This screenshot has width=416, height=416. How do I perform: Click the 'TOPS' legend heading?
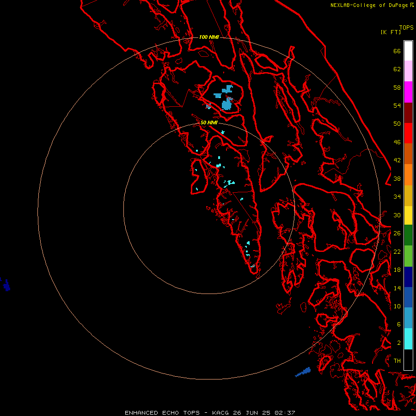[x=406, y=28]
